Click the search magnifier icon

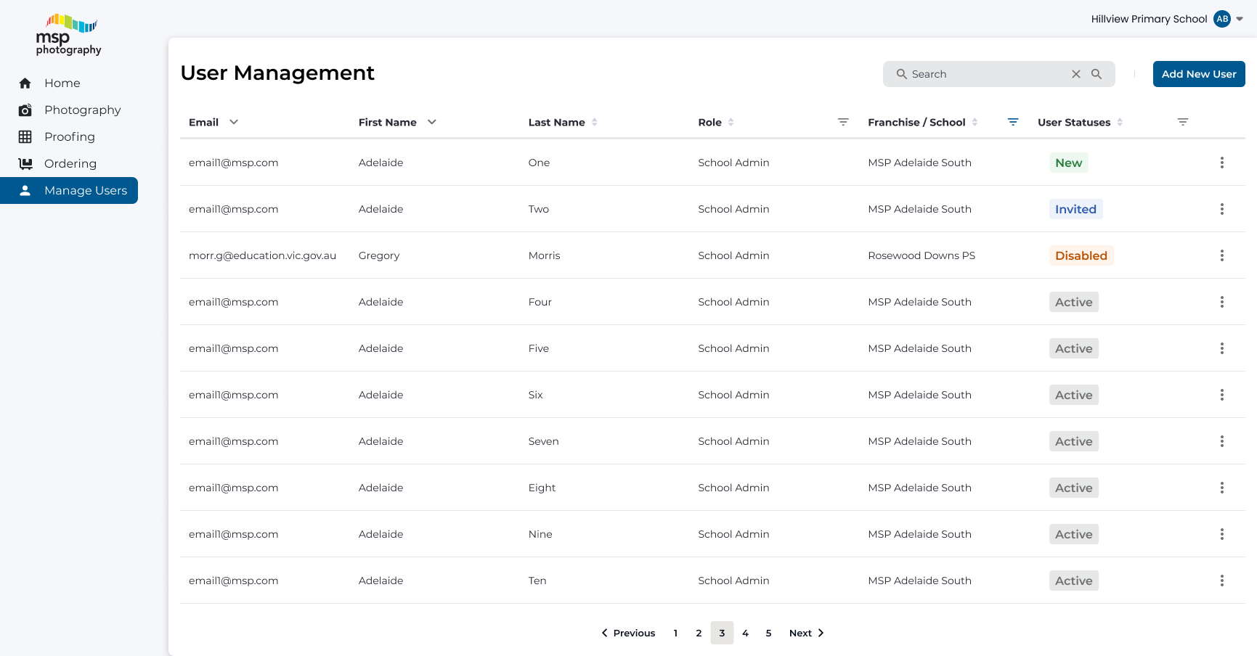(1097, 73)
